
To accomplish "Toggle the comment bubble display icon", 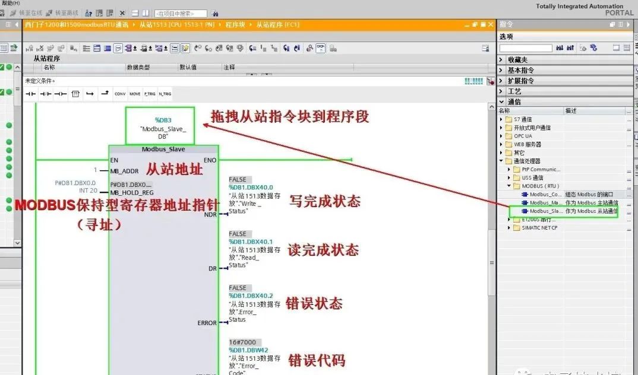I will [x=118, y=48].
